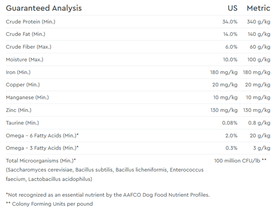Select the Manganese (Min.) label
The image size is (277, 209).
click(x=29, y=97)
